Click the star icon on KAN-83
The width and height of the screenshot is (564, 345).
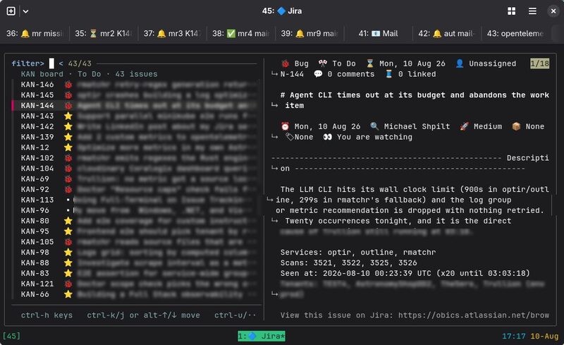(68, 273)
